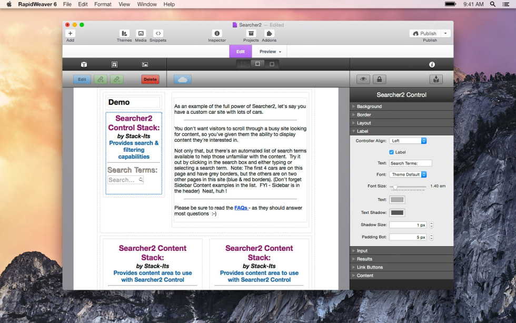The width and height of the screenshot is (516, 323).
Task: Collapse the Label section
Action: pyautogui.click(x=401, y=131)
